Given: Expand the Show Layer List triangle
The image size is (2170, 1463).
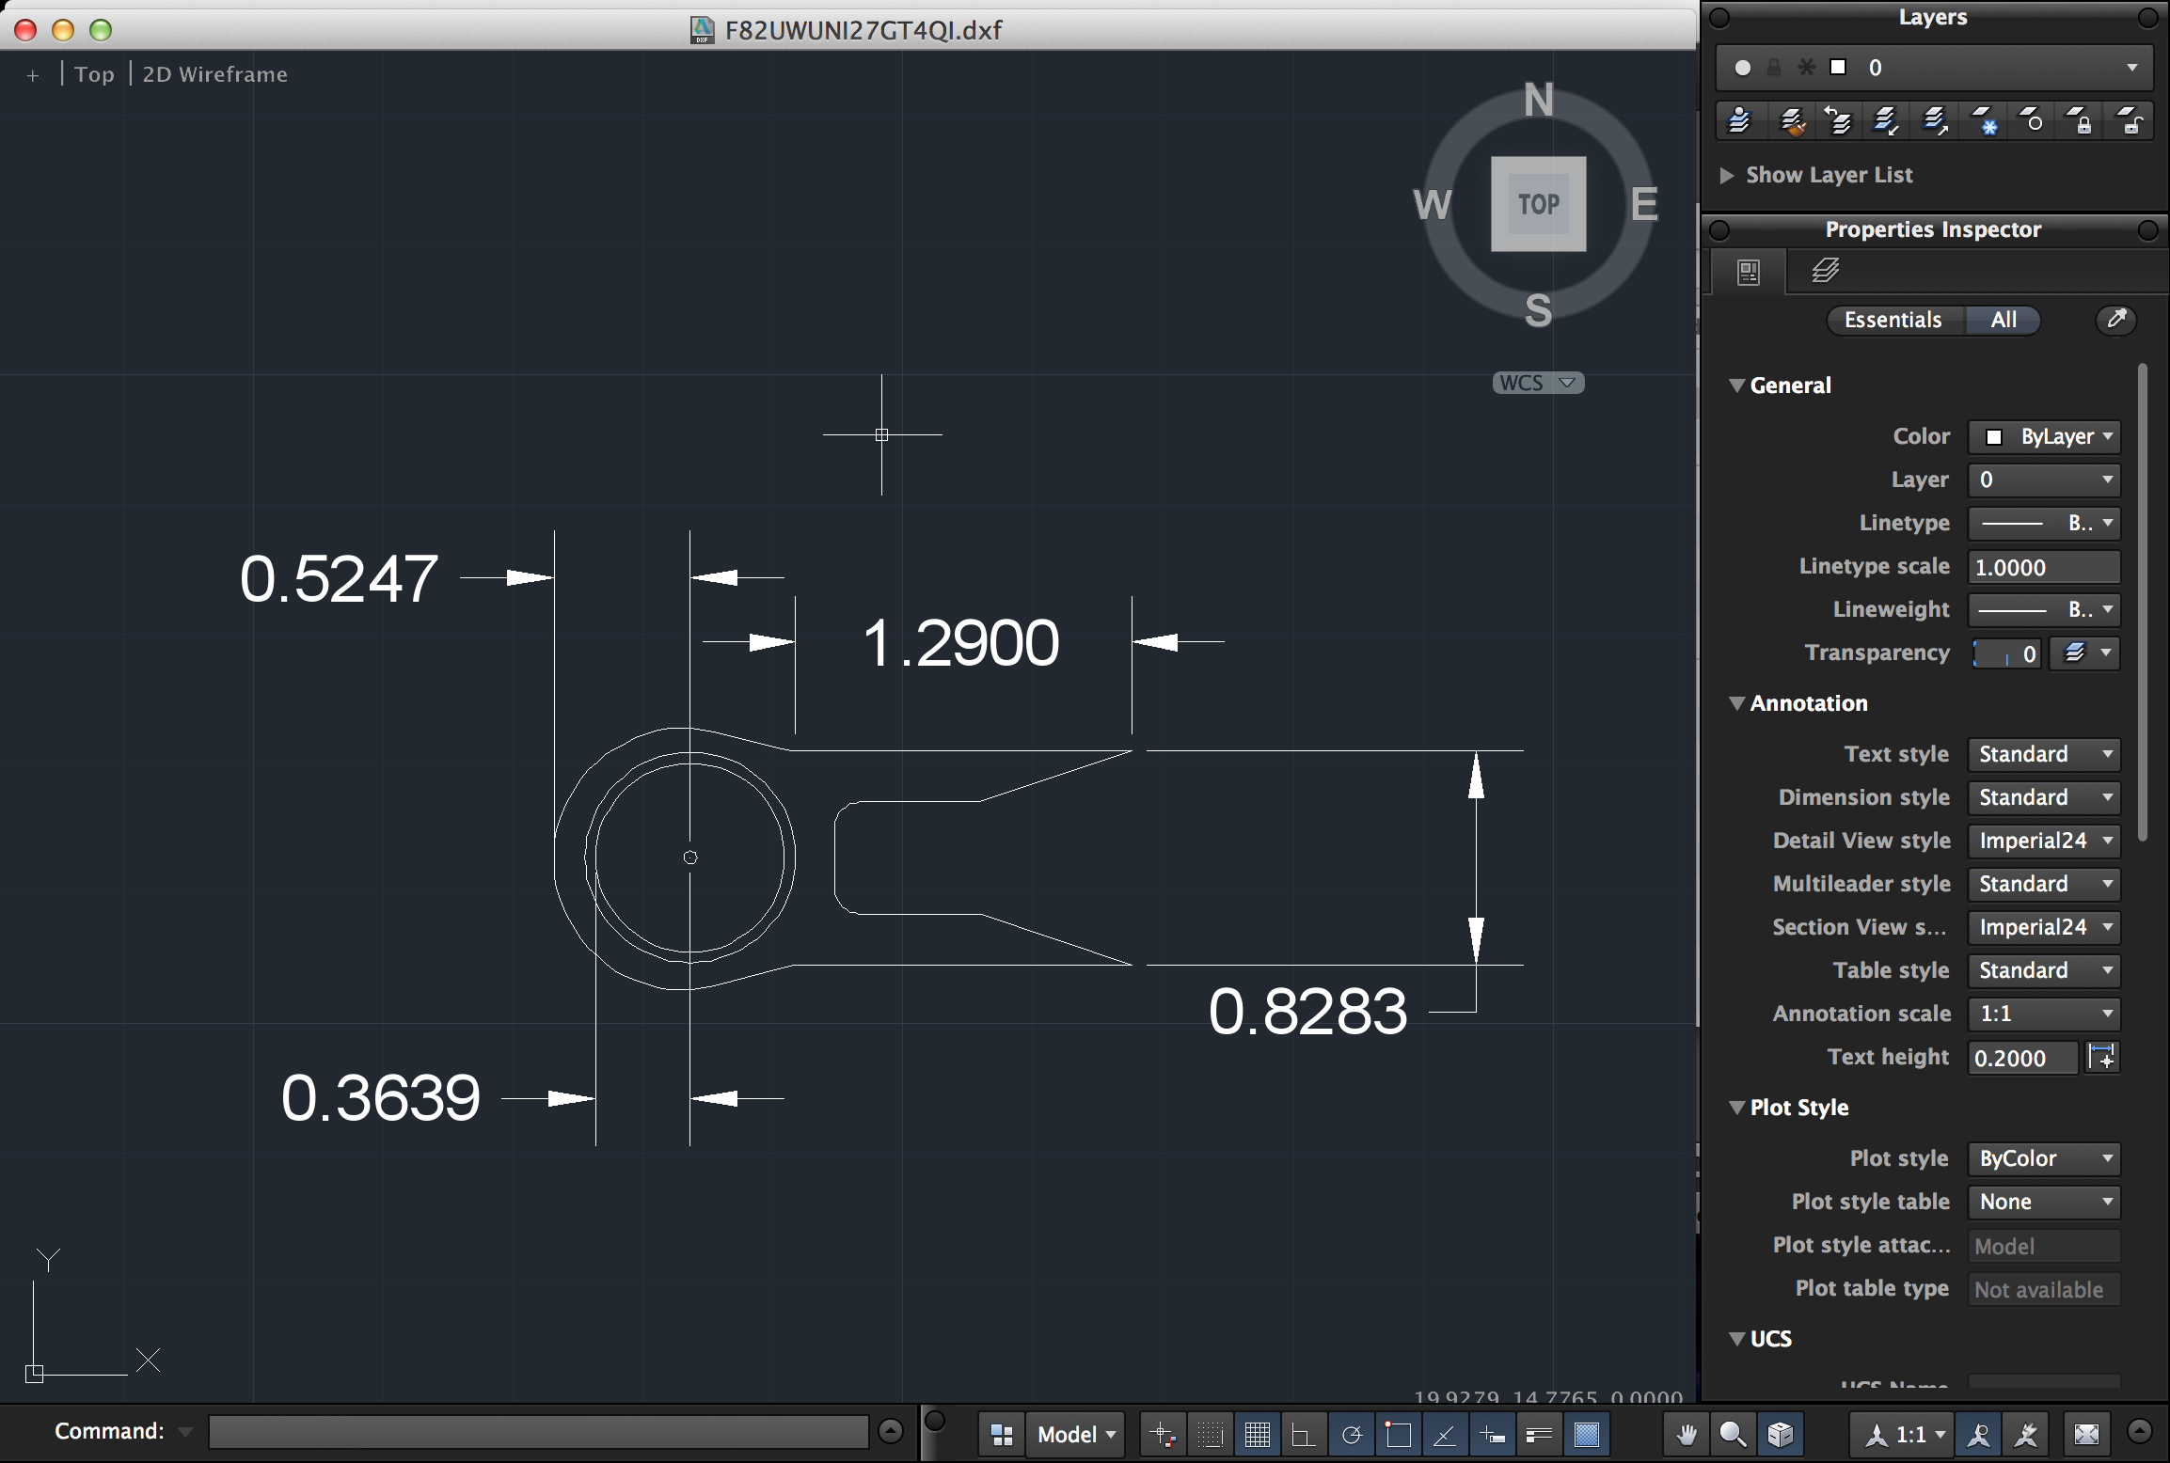Looking at the screenshot, I should coord(1727,175).
